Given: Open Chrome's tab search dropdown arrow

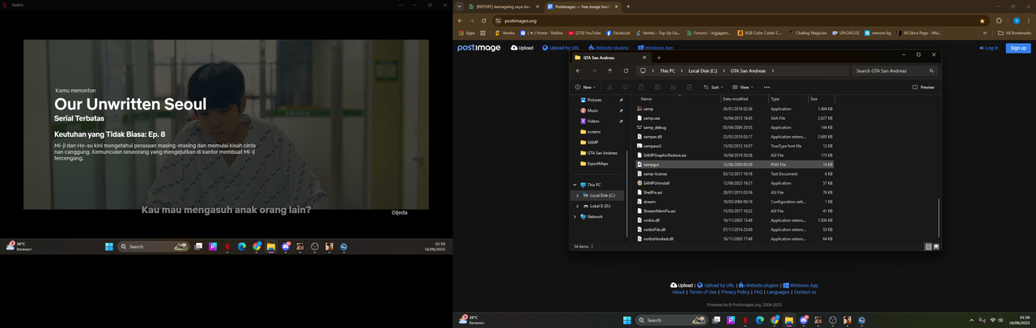Looking at the screenshot, I should click(x=460, y=6).
